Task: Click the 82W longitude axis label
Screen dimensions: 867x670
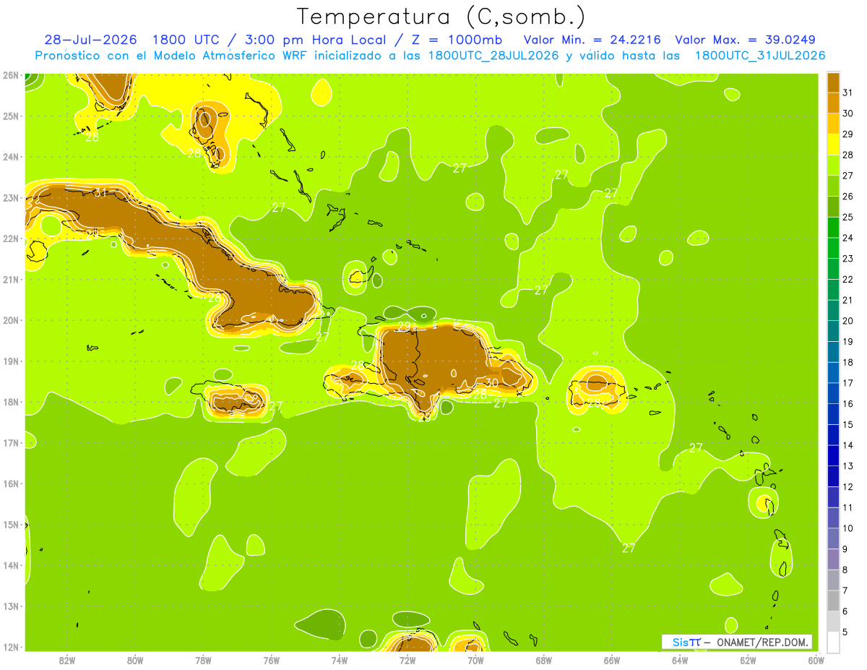Action: (x=66, y=660)
